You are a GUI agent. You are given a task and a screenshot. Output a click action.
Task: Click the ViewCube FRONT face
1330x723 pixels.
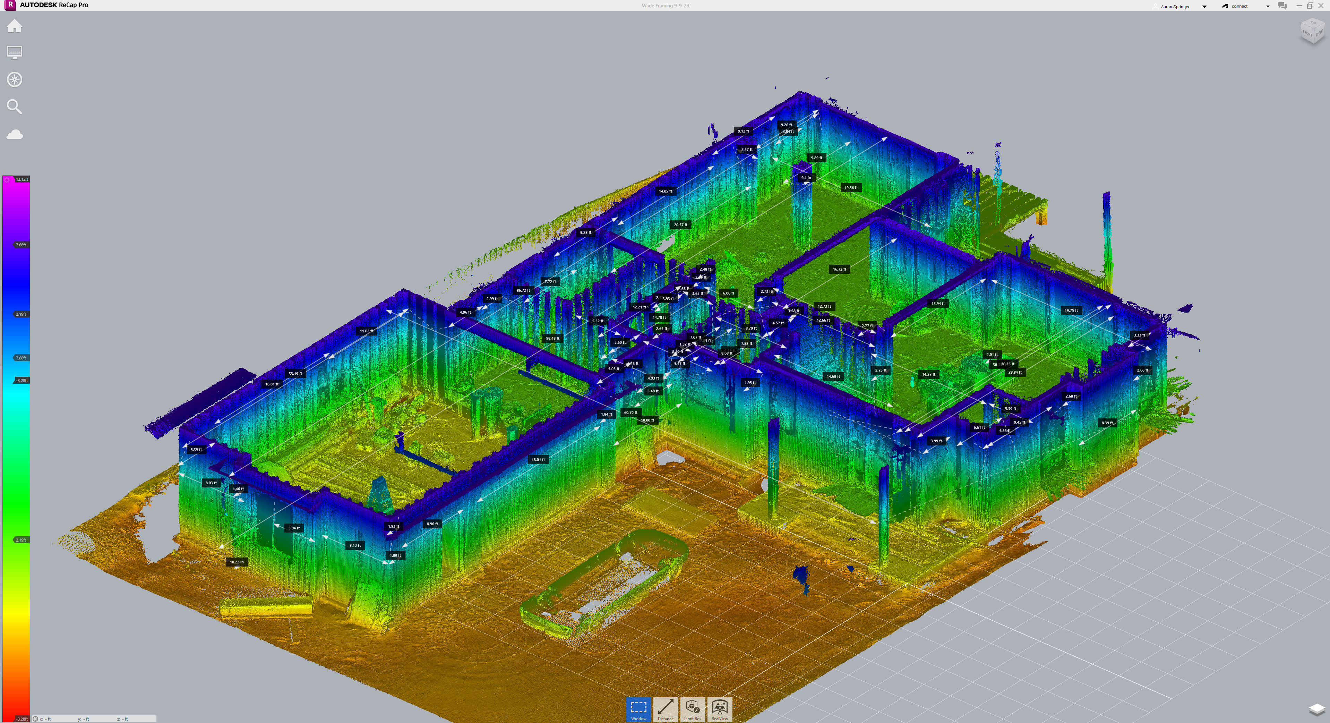click(1307, 34)
